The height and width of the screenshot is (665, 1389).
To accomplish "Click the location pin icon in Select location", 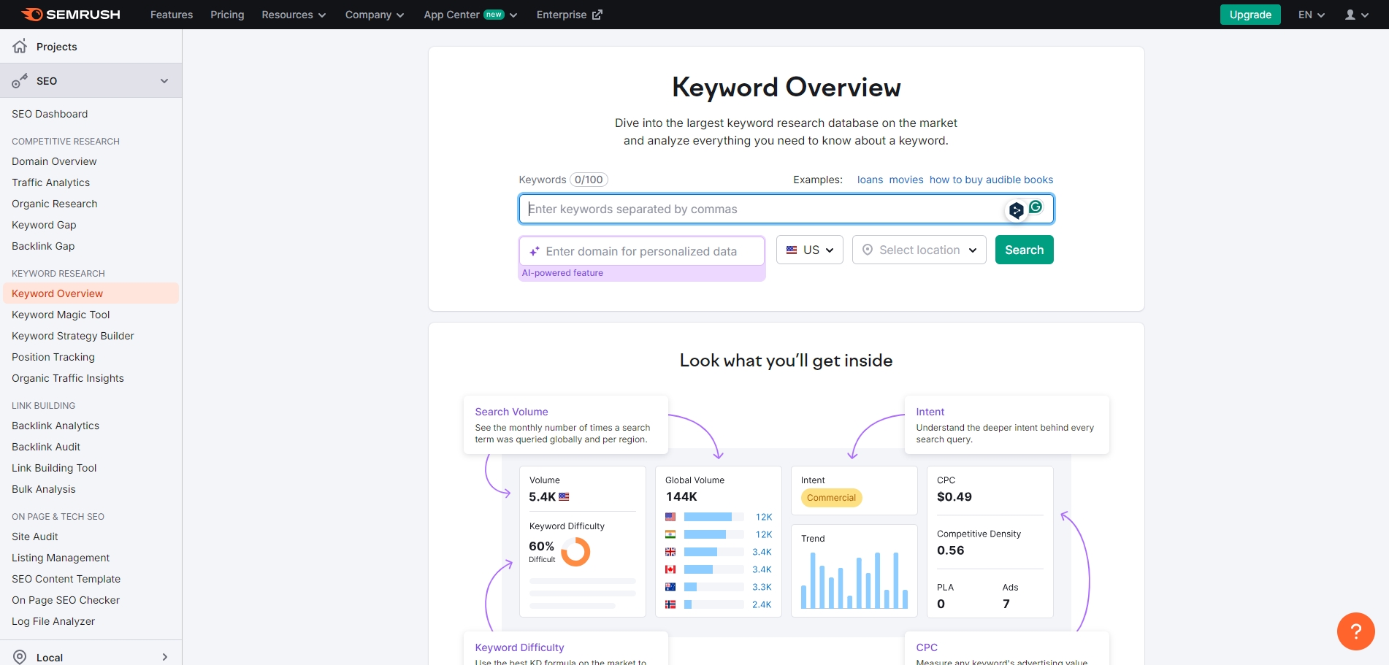I will 868,250.
